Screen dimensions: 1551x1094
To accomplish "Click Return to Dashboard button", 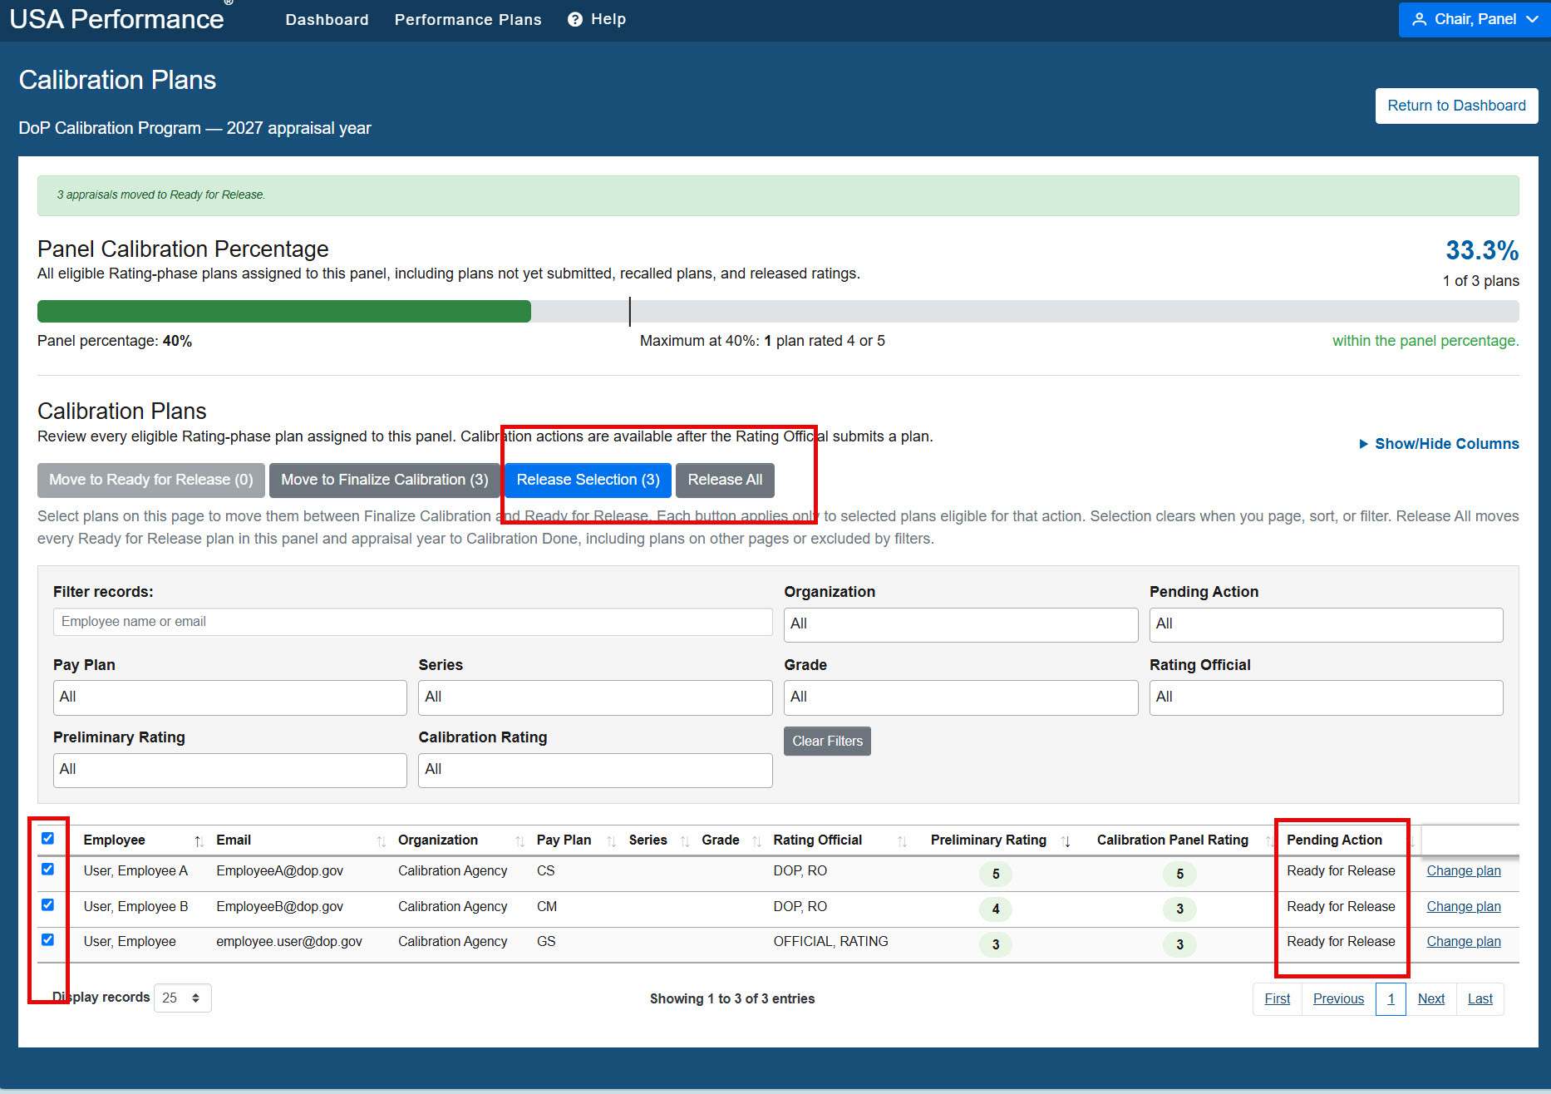I will point(1456,106).
